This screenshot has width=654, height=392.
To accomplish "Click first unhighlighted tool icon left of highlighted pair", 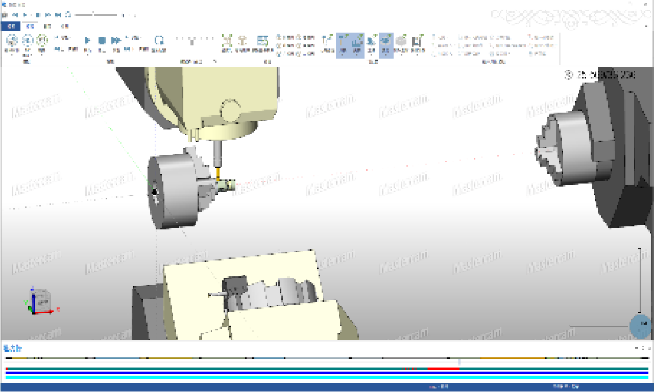I will click(x=328, y=43).
